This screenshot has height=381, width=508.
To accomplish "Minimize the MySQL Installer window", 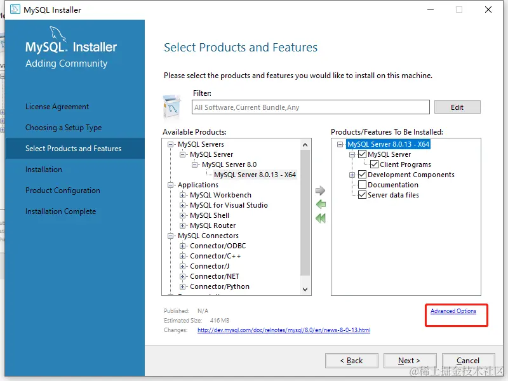I will (431, 10).
